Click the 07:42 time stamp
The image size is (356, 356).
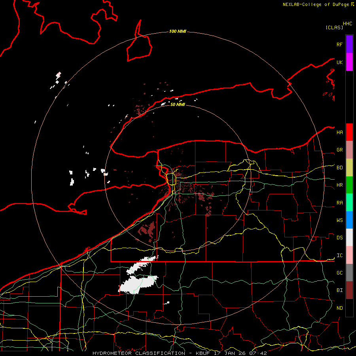(258, 353)
